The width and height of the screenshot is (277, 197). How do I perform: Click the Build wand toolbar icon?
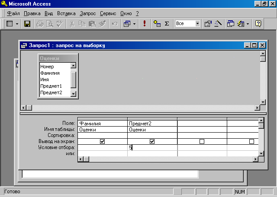tap(218, 24)
